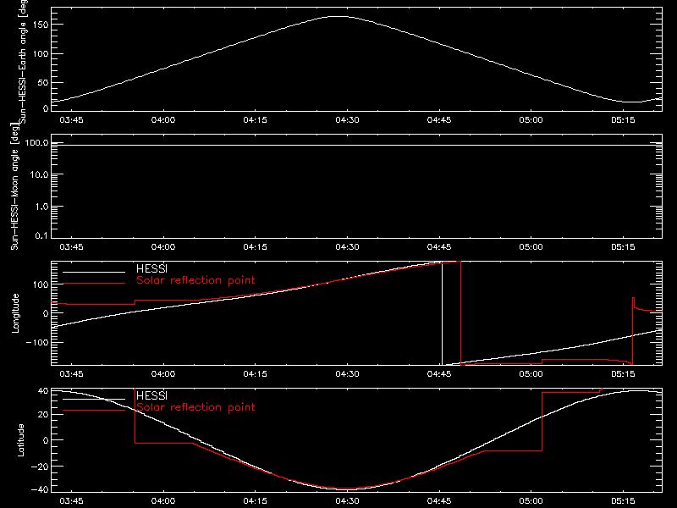The width and height of the screenshot is (677, 508).
Task: Click HESSI legend text in the Longitude plot
Action: 151,268
